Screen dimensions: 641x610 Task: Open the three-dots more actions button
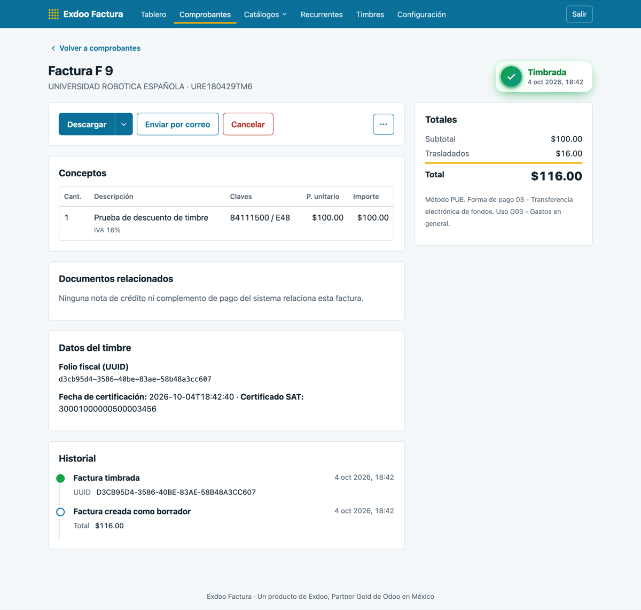(x=384, y=124)
